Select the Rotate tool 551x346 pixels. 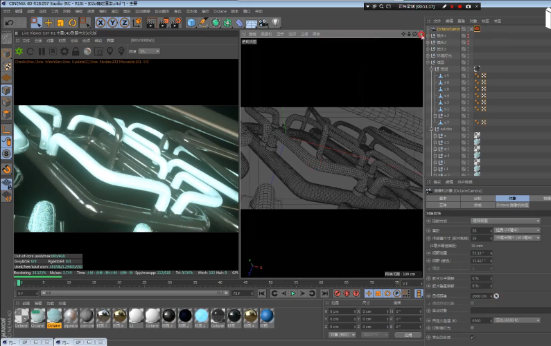pyautogui.click(x=72, y=23)
